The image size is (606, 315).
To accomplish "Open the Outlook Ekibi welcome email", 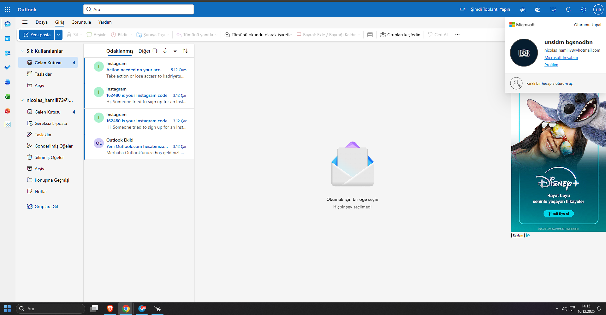I will (139, 147).
